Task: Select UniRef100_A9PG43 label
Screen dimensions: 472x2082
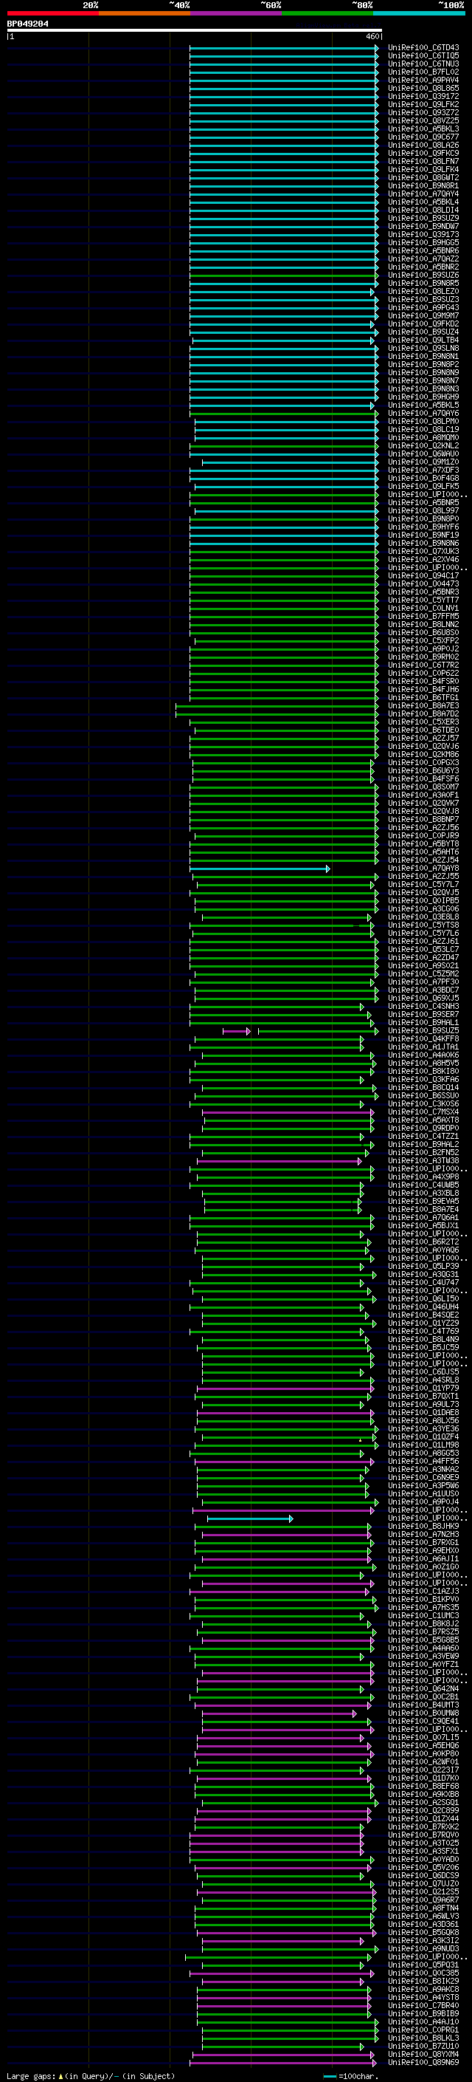Action: [x=423, y=308]
